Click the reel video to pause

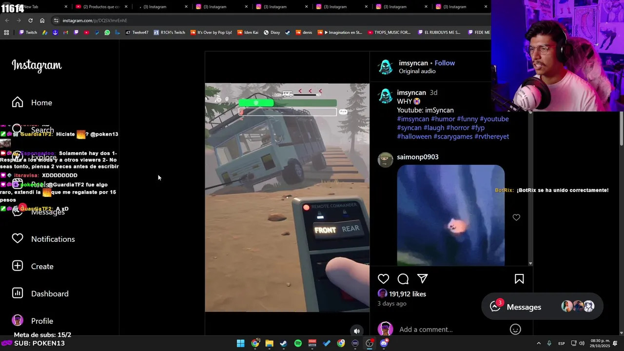(287, 197)
